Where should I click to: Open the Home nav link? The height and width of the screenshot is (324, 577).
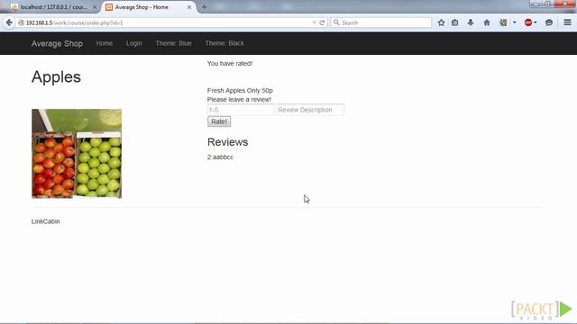[105, 43]
